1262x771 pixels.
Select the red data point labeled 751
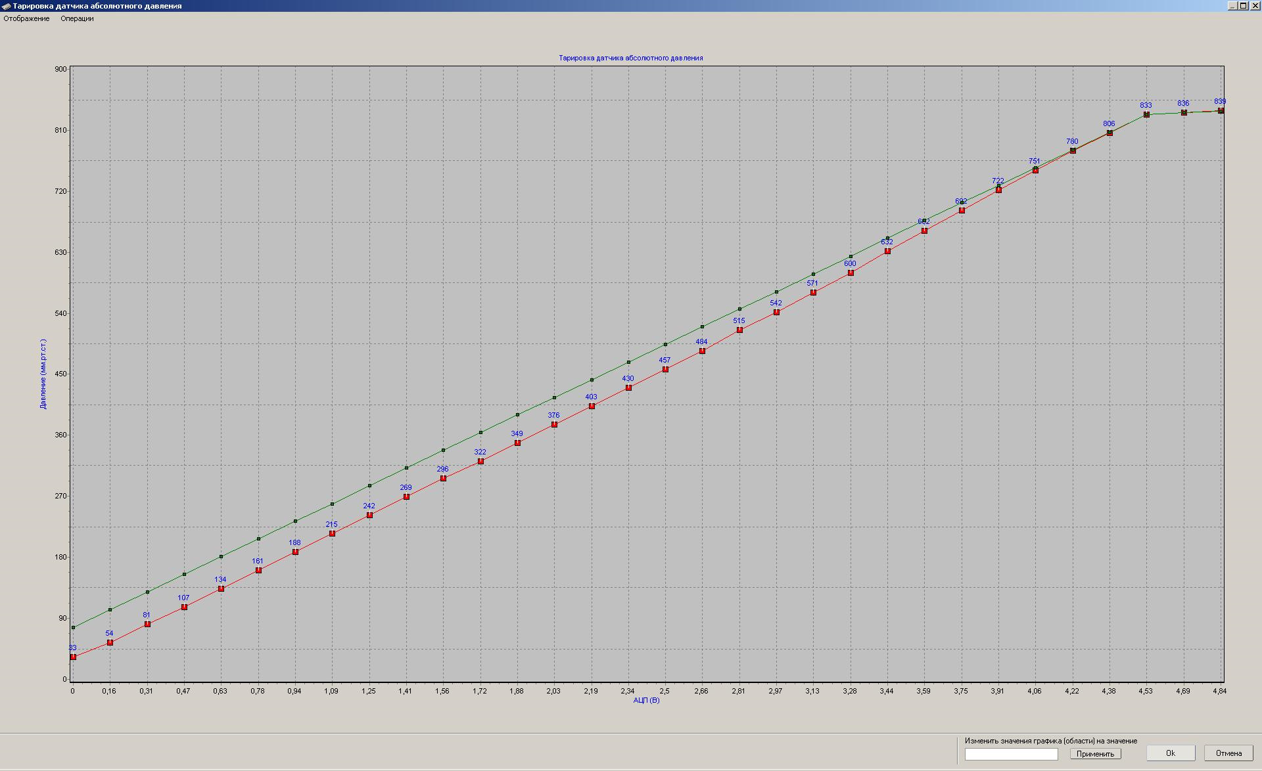pyautogui.click(x=1035, y=170)
